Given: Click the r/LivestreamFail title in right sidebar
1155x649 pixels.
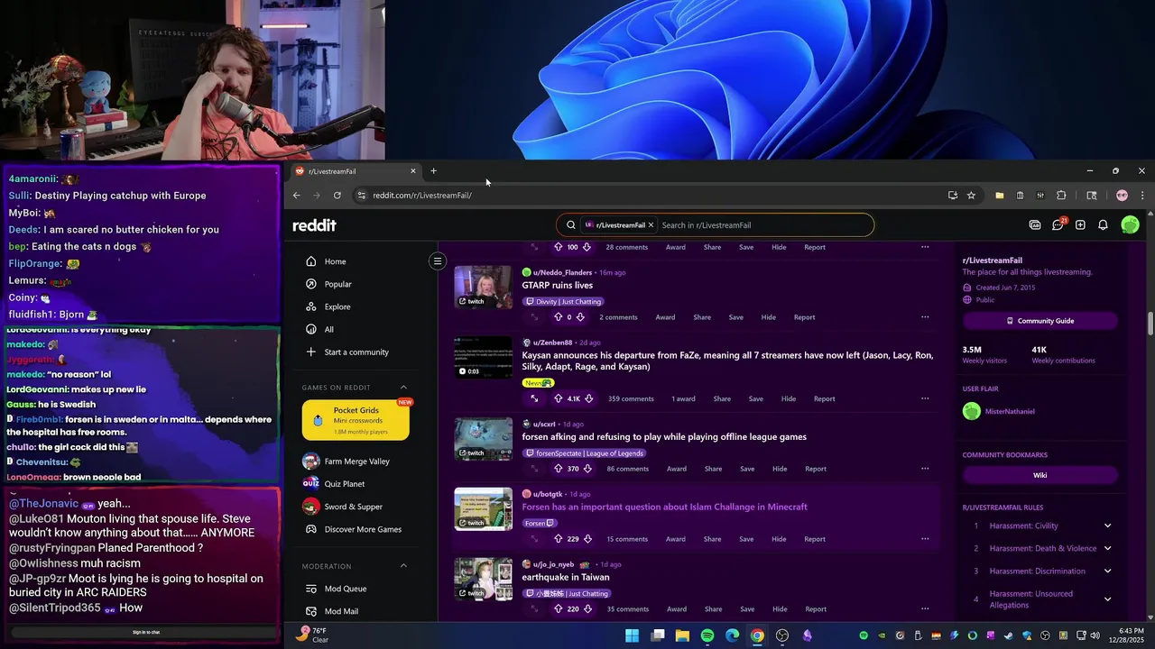Looking at the screenshot, I should [993, 261].
